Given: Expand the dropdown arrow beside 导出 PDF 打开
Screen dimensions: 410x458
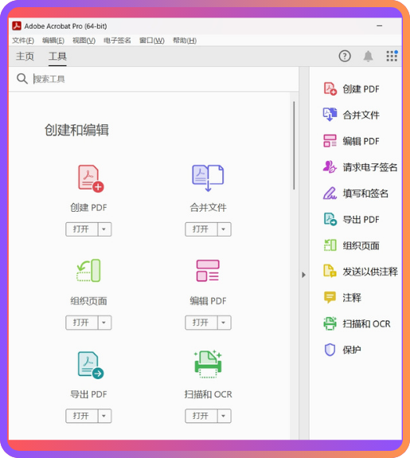Looking at the screenshot, I should click(104, 416).
